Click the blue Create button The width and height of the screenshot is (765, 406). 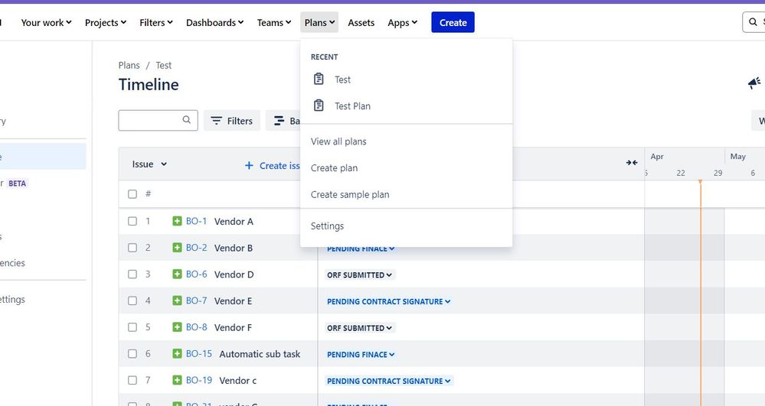453,22
